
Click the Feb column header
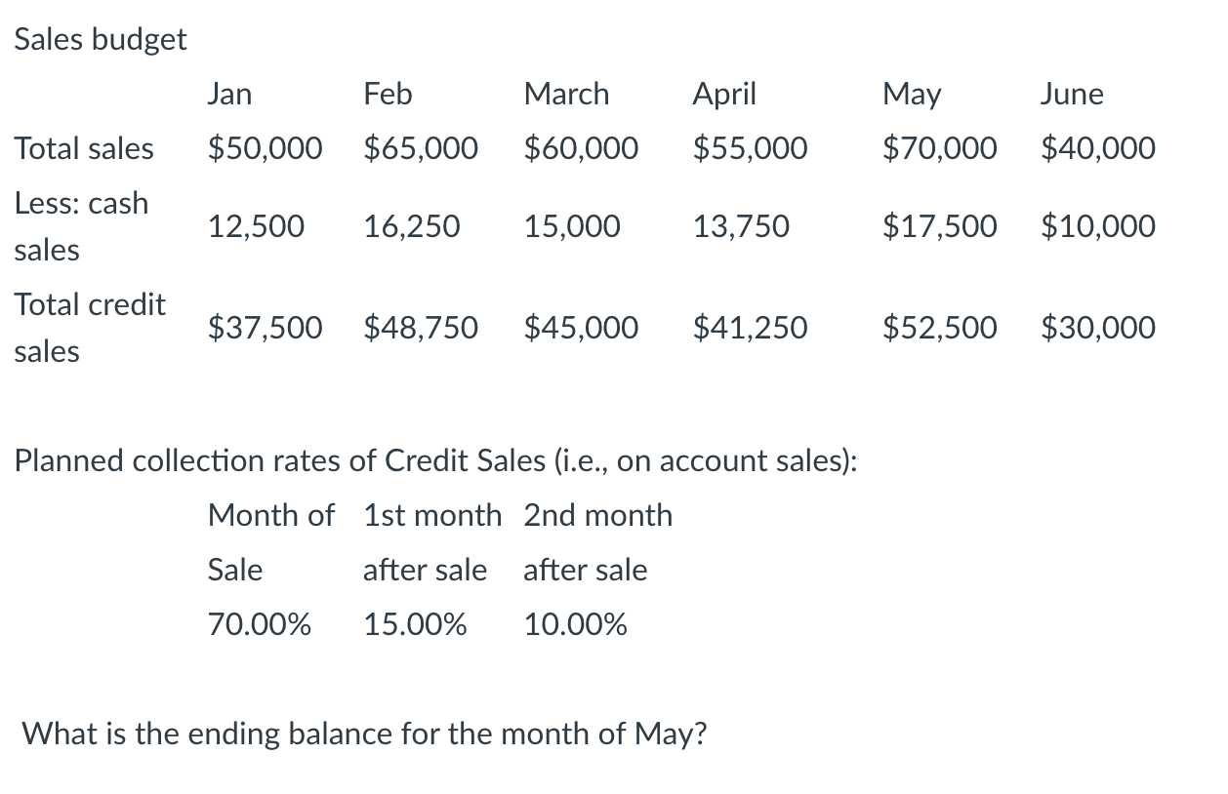(388, 94)
